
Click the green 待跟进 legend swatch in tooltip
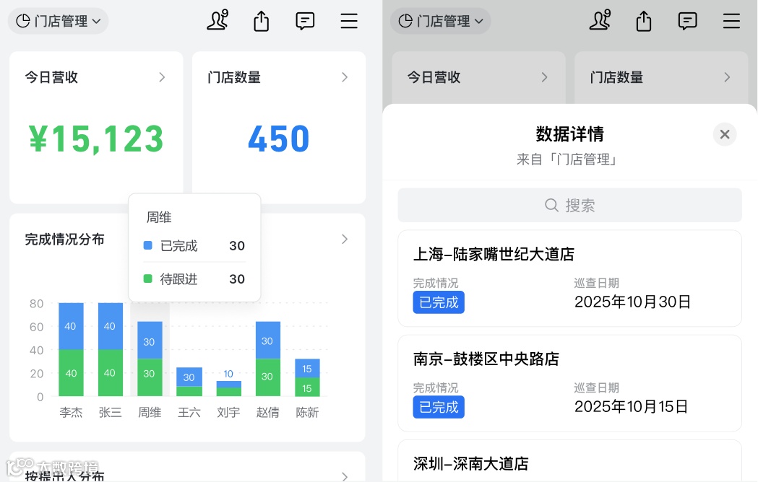tap(148, 279)
